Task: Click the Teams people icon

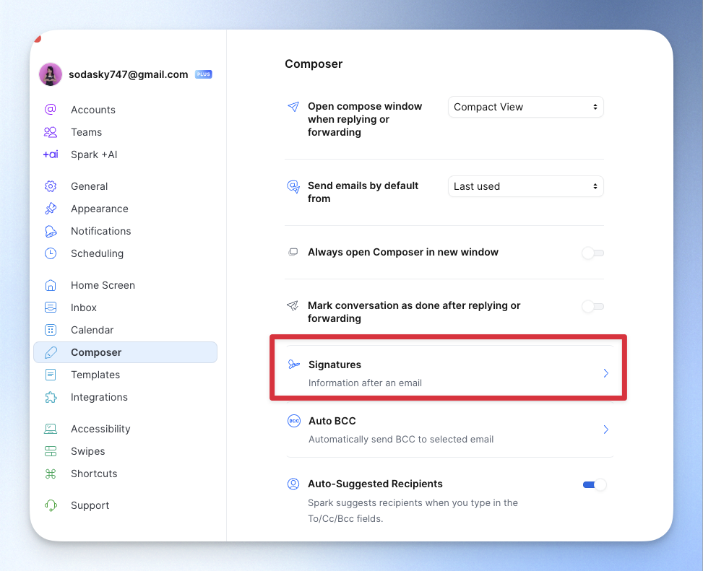Action: pos(51,132)
